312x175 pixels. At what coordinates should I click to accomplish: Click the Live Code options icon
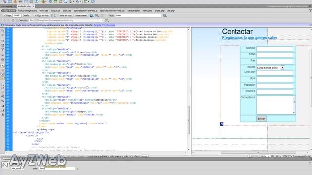53,15
